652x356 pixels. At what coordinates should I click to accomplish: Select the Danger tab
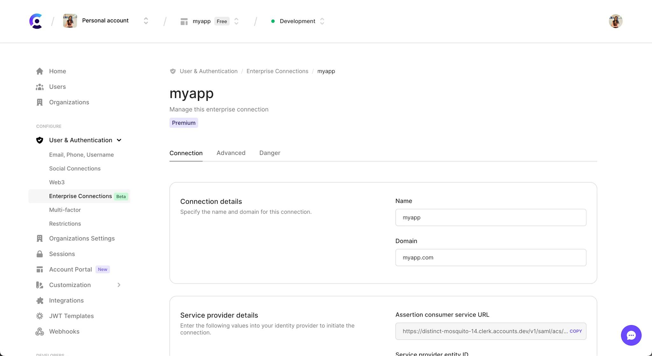coord(270,153)
